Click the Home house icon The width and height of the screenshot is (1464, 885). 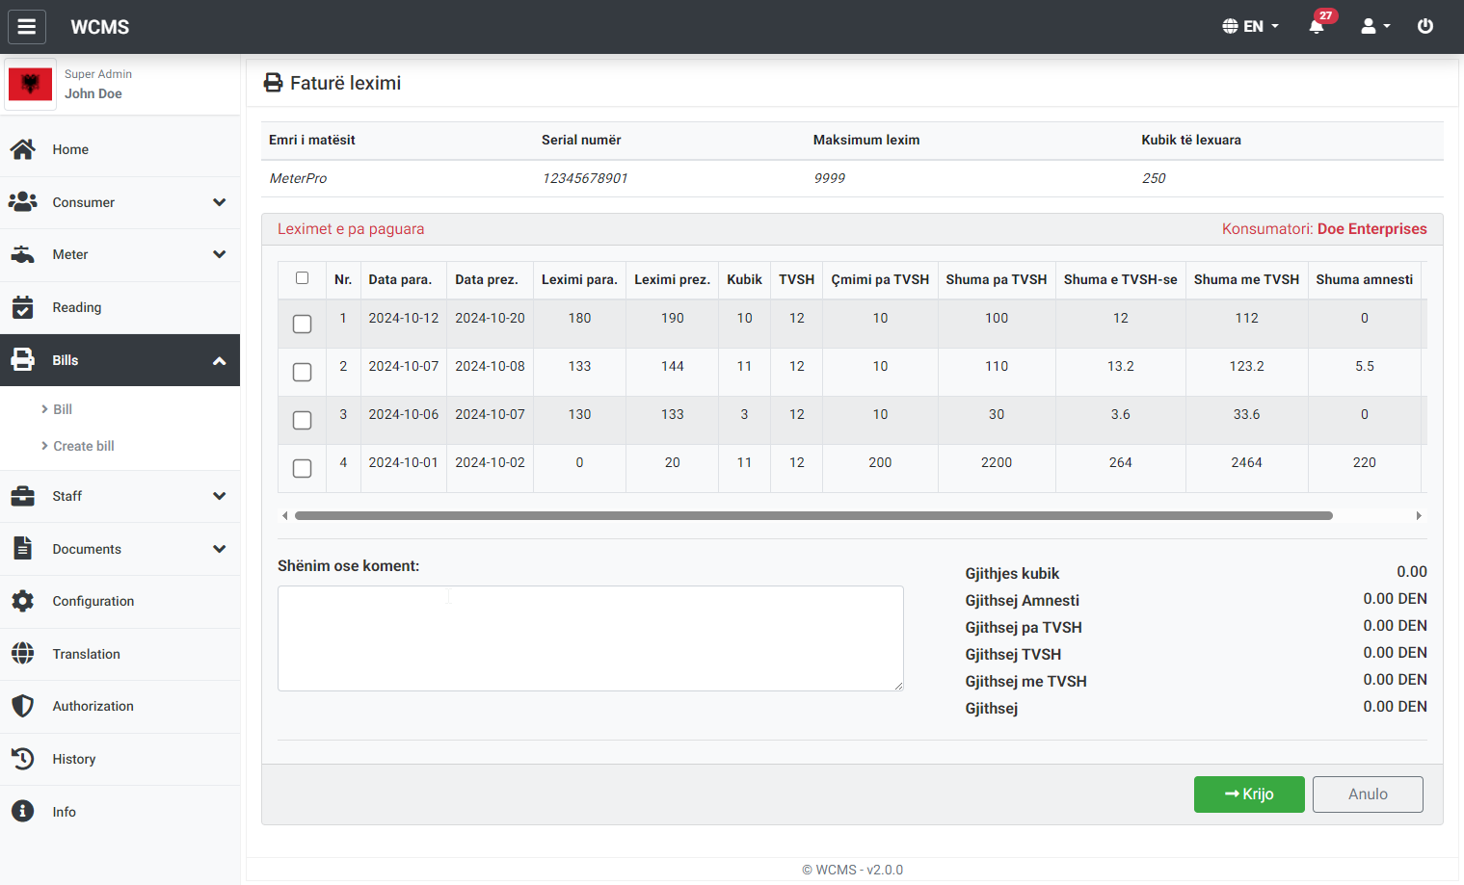(23, 149)
